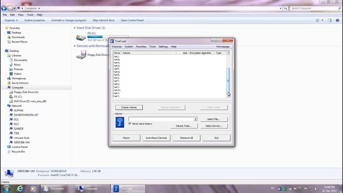Click Map network drive in toolbar

click(103, 20)
